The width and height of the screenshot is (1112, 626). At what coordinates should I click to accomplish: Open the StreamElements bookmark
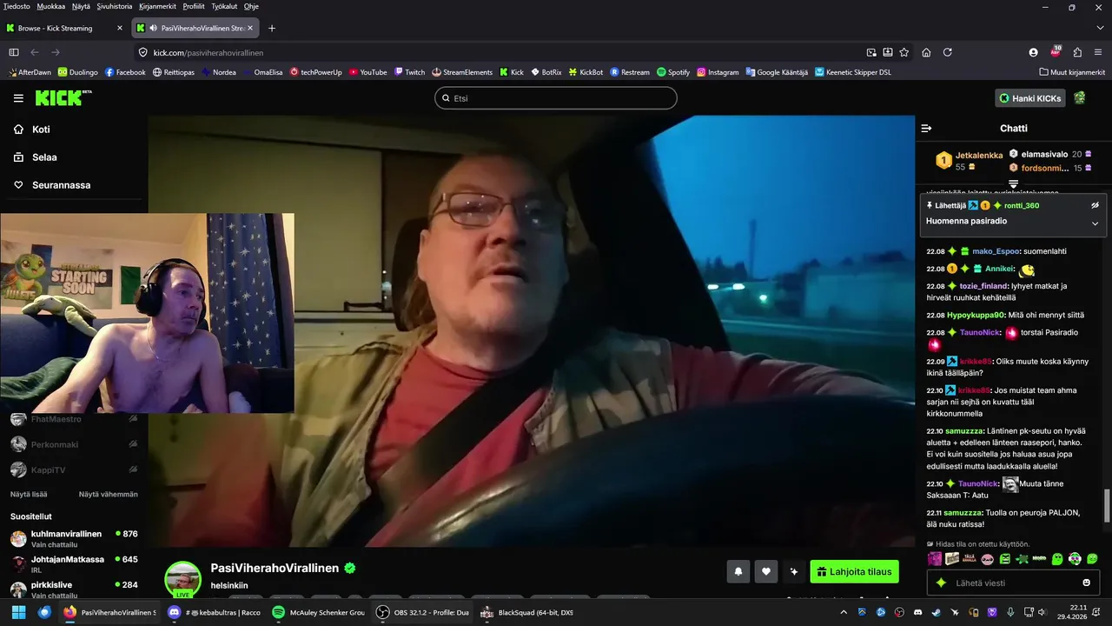tap(461, 72)
